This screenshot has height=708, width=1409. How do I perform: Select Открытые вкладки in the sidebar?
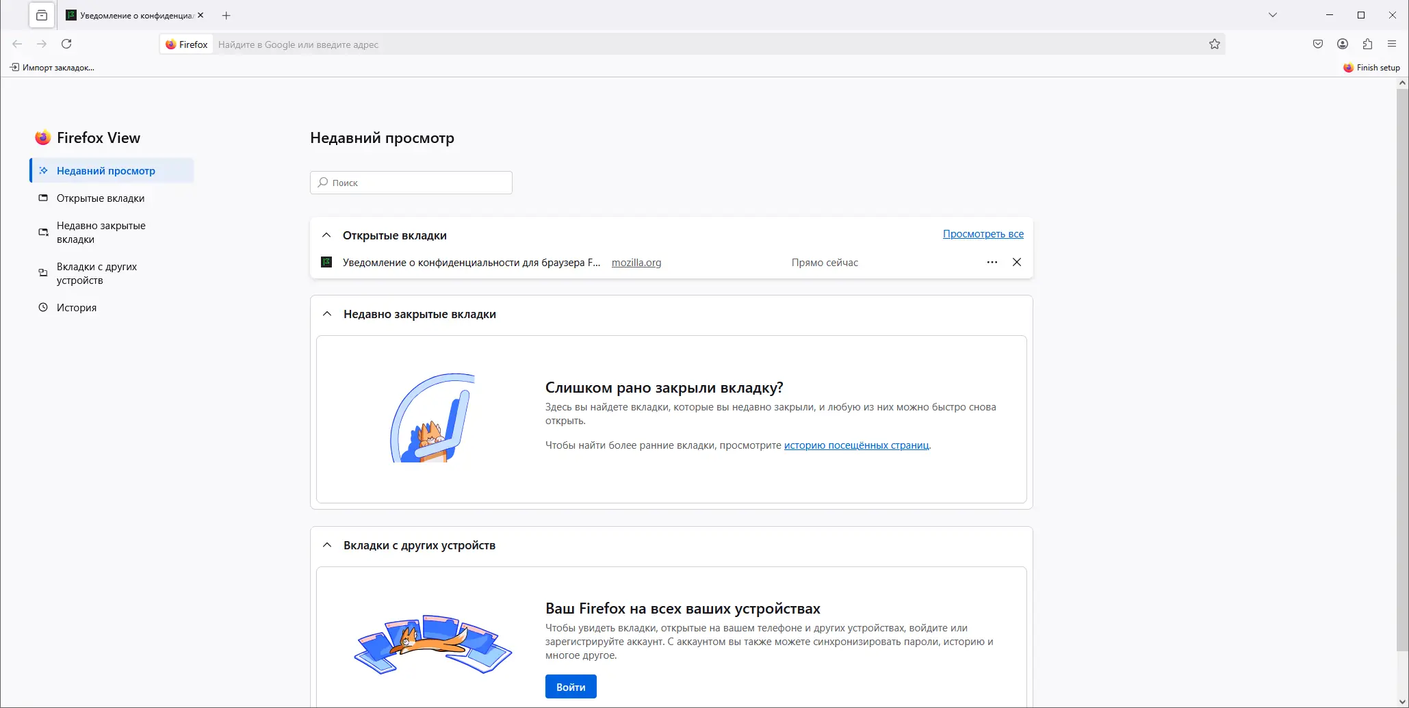pos(100,198)
